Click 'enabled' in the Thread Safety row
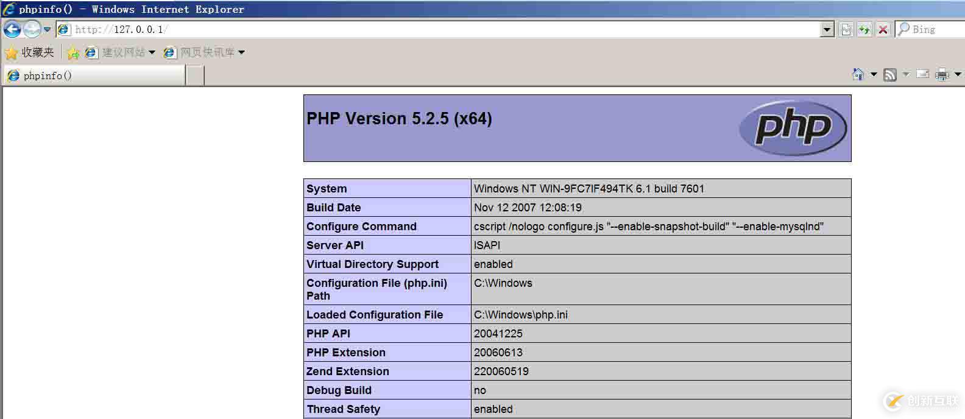The height and width of the screenshot is (419, 965). [493, 409]
